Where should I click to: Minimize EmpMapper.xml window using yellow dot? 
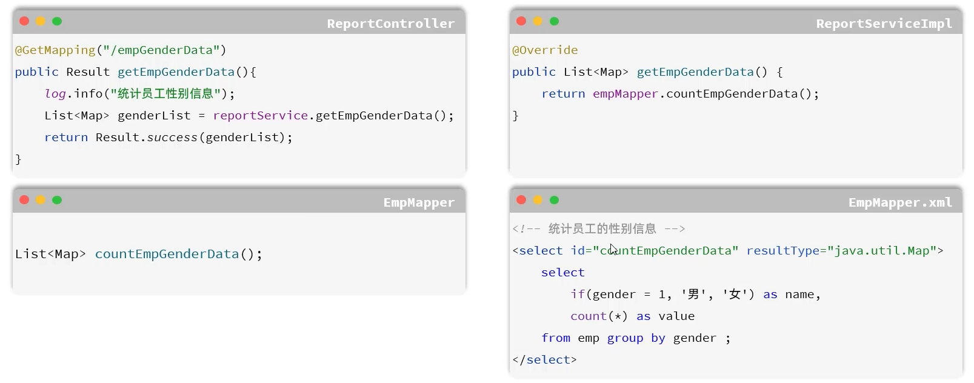coord(538,200)
